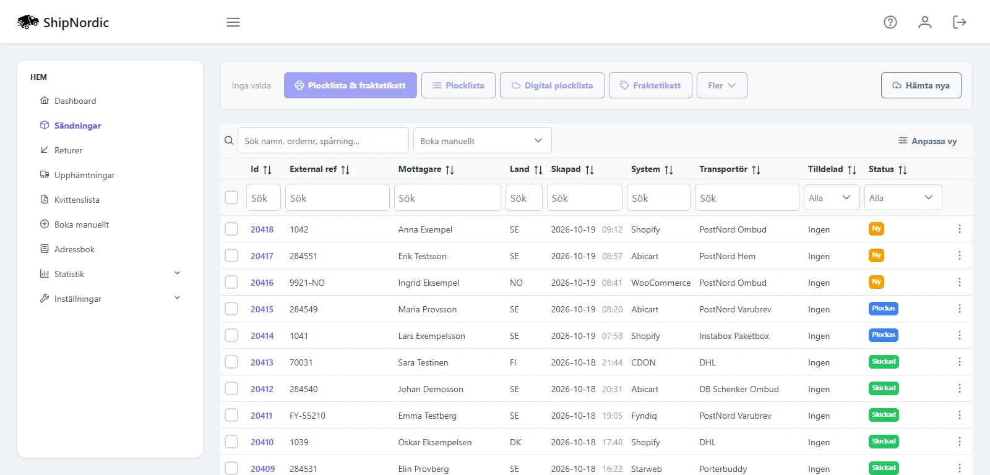
Task: Select checkbox for shipment 20418
Action: click(x=231, y=229)
